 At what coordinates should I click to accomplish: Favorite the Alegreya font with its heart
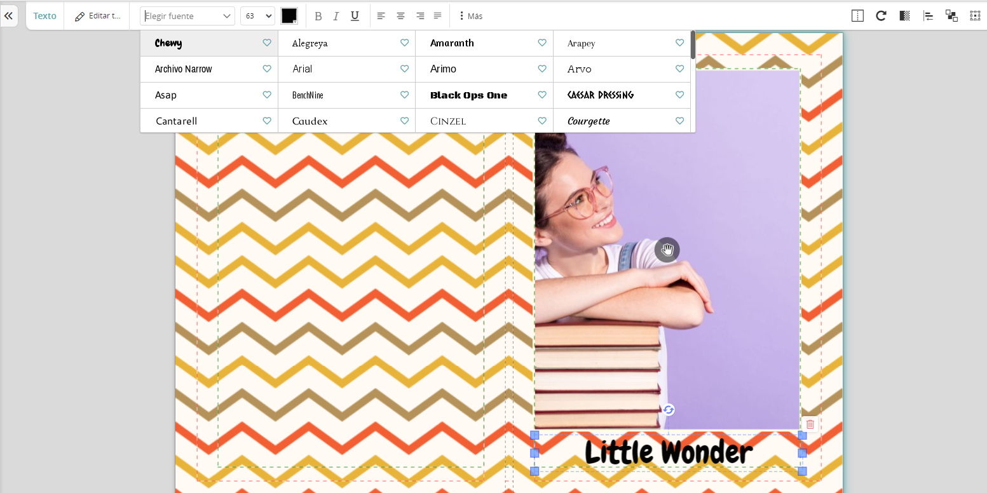404,43
